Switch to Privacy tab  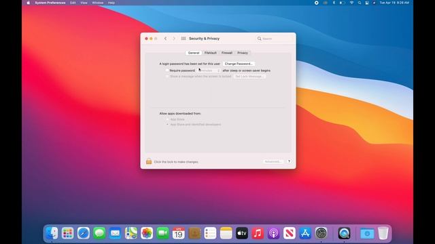pyautogui.click(x=243, y=53)
